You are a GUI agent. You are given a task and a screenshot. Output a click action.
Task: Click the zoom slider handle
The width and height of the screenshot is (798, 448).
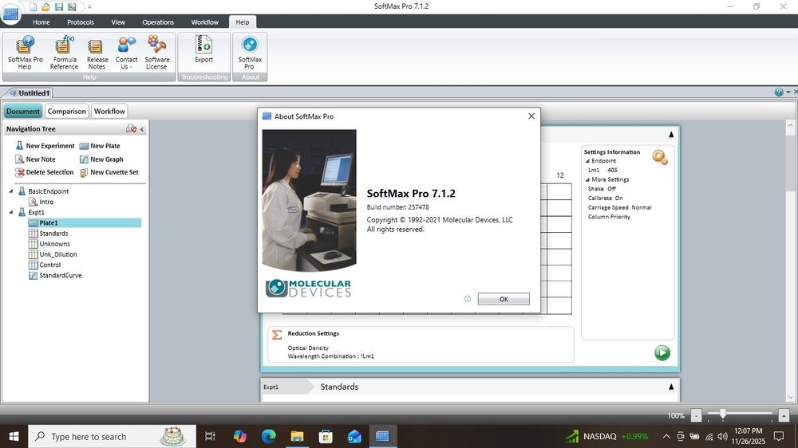coord(722,414)
